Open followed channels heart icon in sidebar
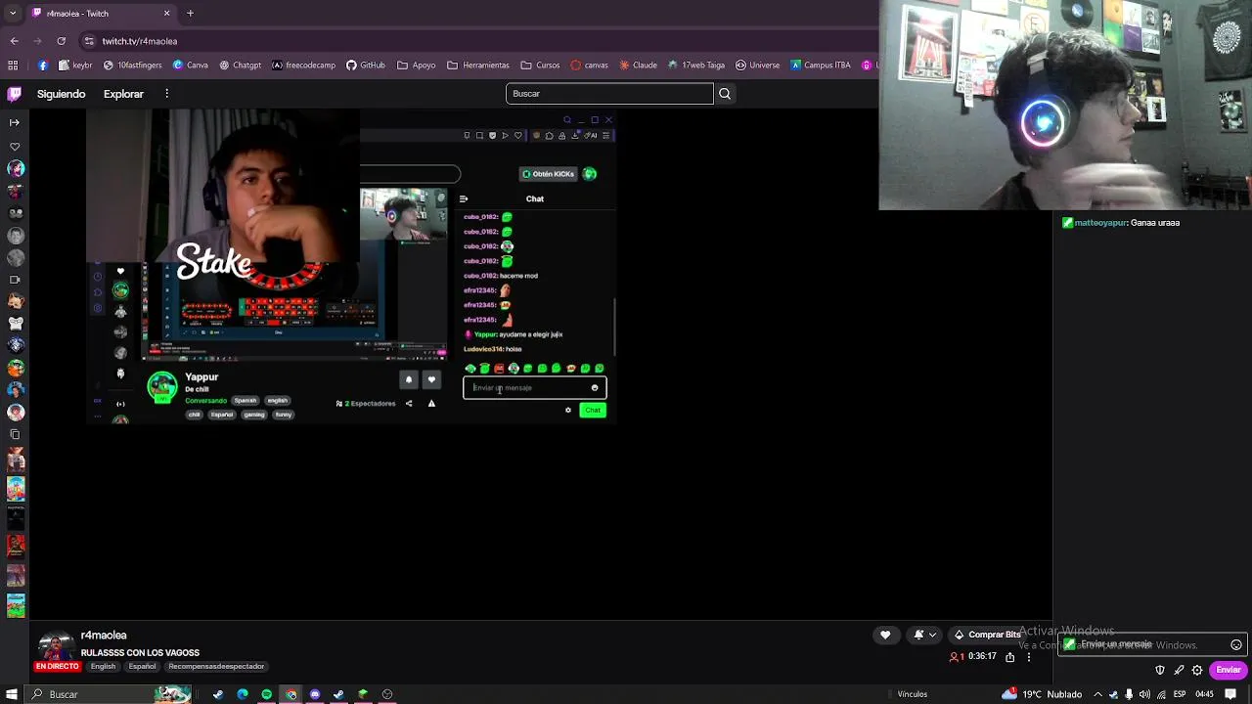Viewport: 1252px width, 704px height. click(x=14, y=146)
